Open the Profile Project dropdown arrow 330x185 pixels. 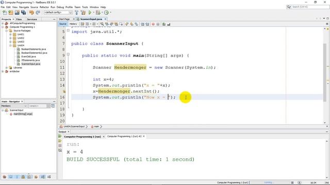point(110,12)
